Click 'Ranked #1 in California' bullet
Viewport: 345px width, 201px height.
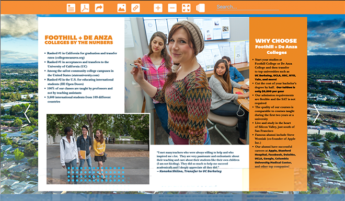(x=80, y=55)
